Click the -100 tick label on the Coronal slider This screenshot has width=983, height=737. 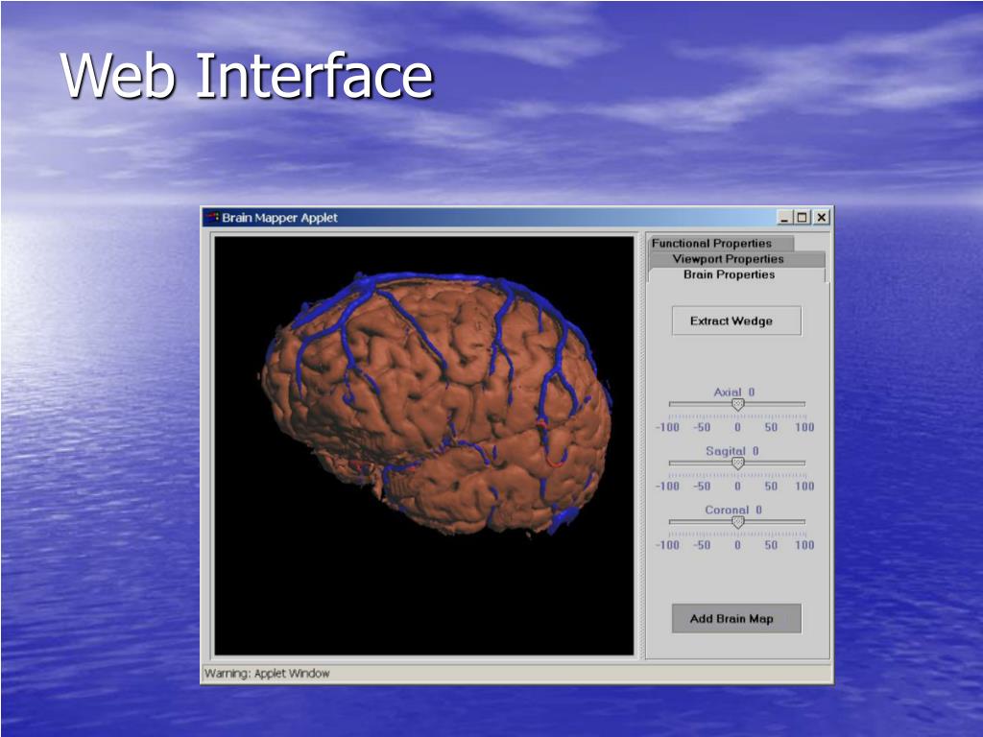click(x=668, y=545)
